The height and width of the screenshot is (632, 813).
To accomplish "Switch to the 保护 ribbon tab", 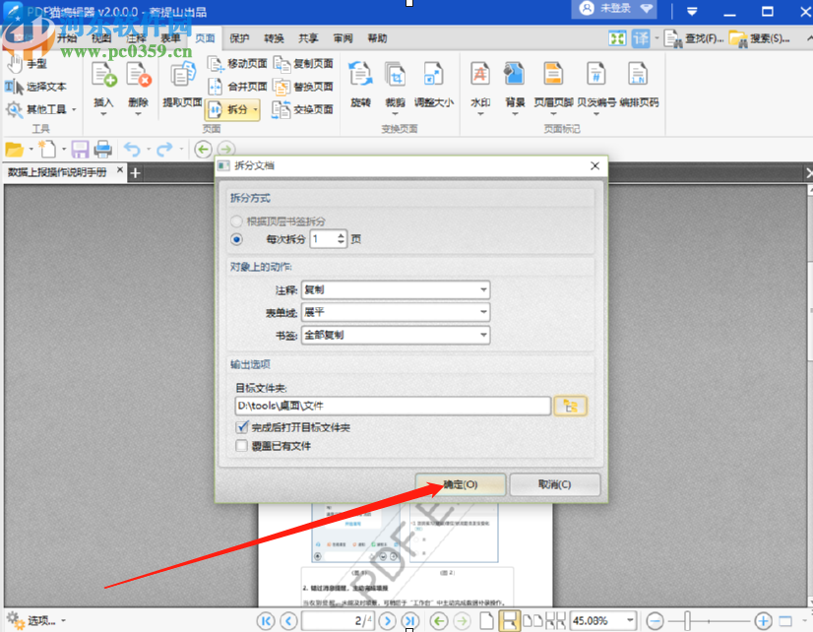I will point(239,38).
